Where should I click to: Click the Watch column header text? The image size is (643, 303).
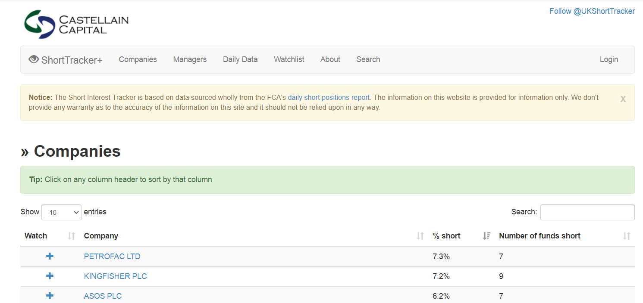click(x=36, y=236)
